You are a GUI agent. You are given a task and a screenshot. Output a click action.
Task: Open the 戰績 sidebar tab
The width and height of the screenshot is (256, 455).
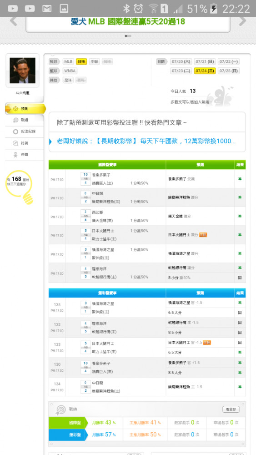(25, 120)
